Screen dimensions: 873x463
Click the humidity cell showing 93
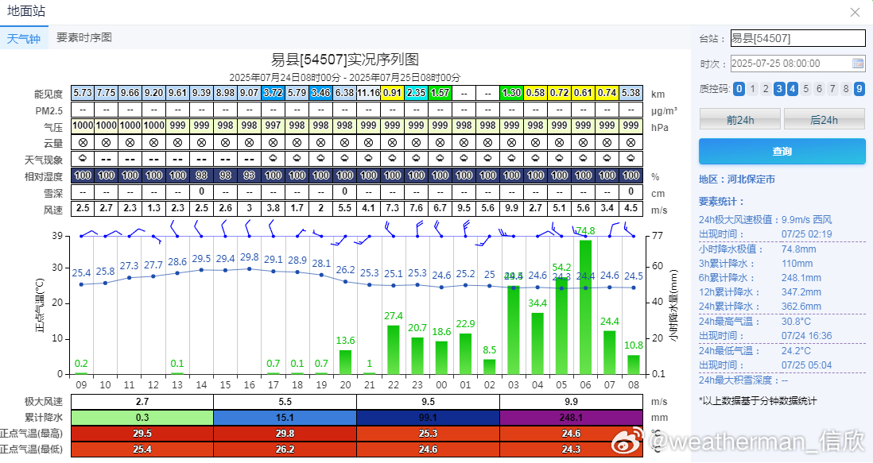[249, 176]
